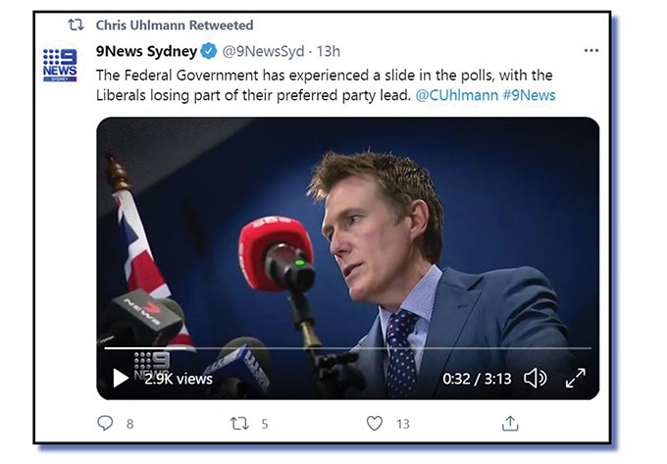Like the tweet with heart icon
This screenshot has width=667, height=464.
(374, 424)
